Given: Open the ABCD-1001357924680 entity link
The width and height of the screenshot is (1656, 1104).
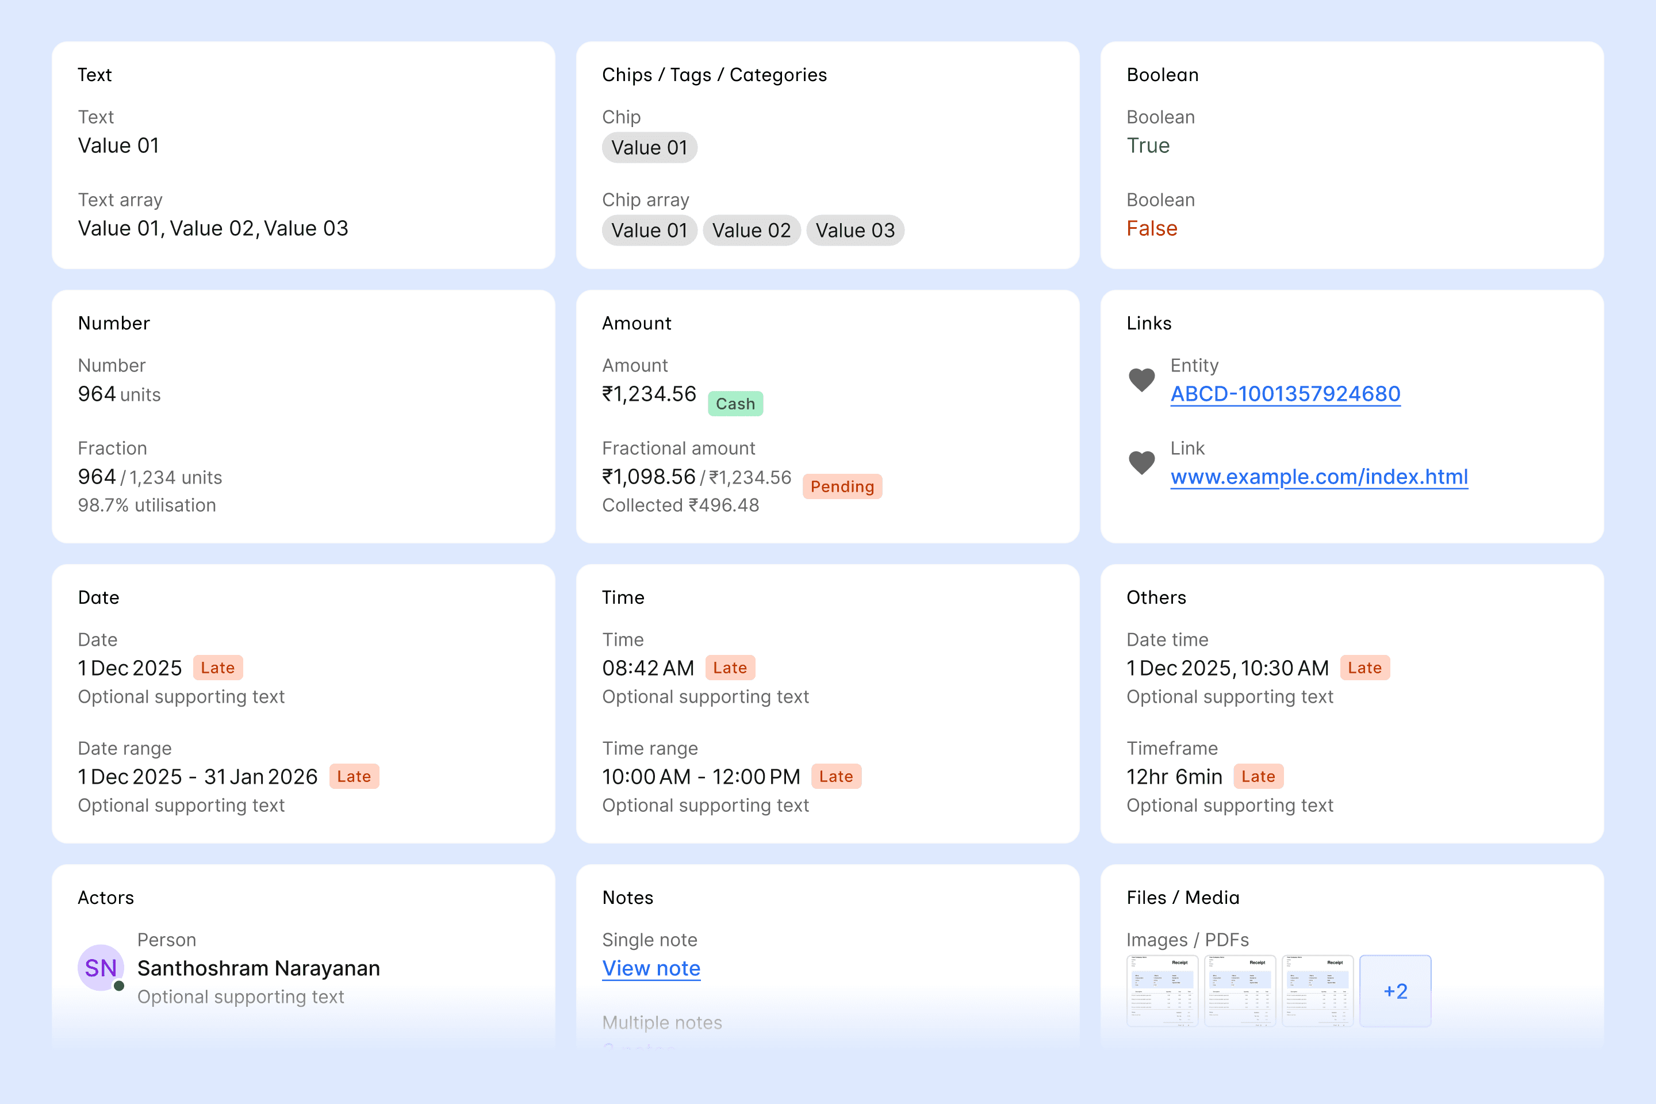Looking at the screenshot, I should (1285, 393).
